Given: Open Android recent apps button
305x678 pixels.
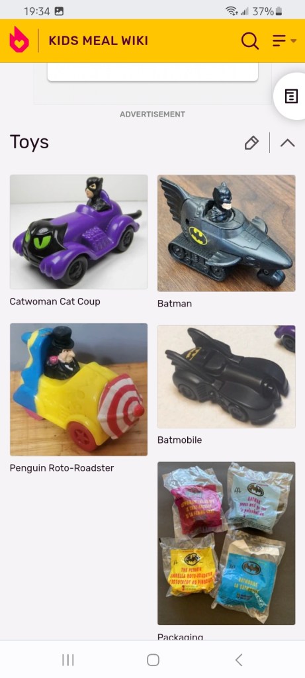Looking at the screenshot, I should [68, 660].
